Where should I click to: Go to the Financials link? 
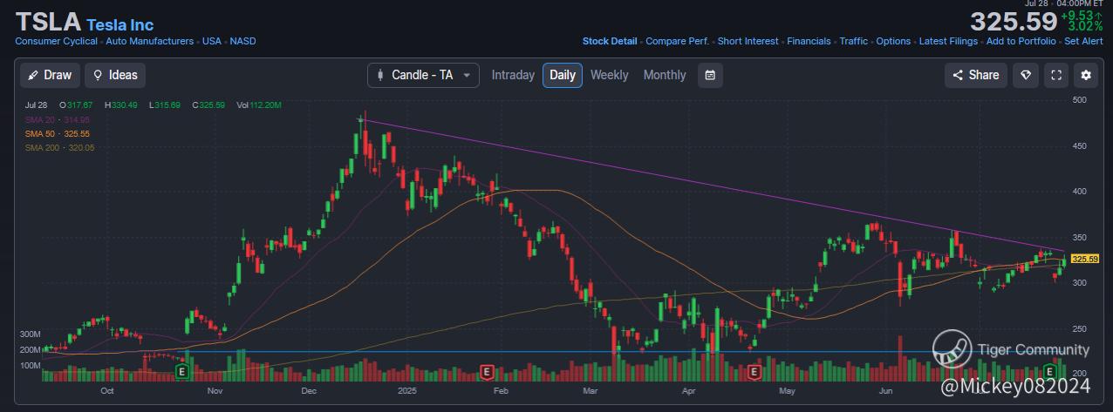tap(809, 41)
